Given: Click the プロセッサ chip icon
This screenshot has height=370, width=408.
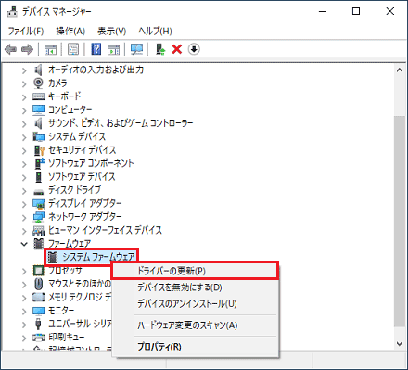Looking at the screenshot, I should 38,271.
